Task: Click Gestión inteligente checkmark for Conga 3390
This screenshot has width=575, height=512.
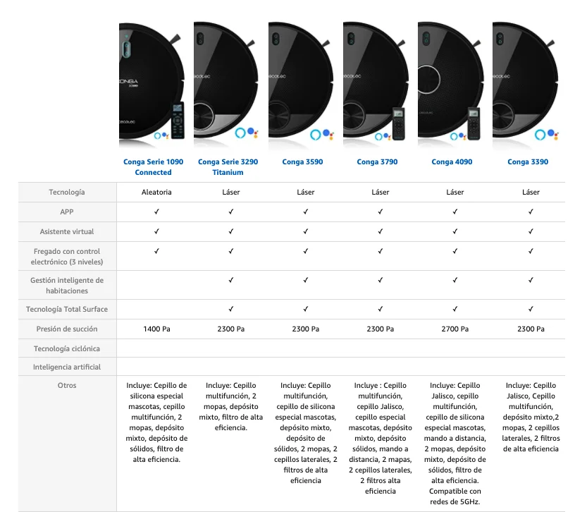Action: click(531, 281)
